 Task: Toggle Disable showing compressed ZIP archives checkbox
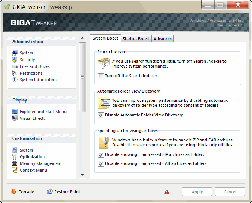click(x=101, y=155)
